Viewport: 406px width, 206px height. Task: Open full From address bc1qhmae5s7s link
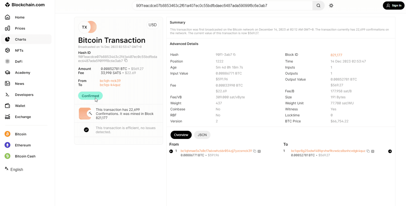pyautogui.click(x=216, y=151)
